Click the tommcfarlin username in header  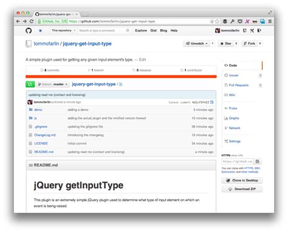coord(230,30)
